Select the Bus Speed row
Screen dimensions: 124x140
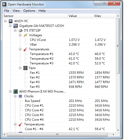pos(59,101)
